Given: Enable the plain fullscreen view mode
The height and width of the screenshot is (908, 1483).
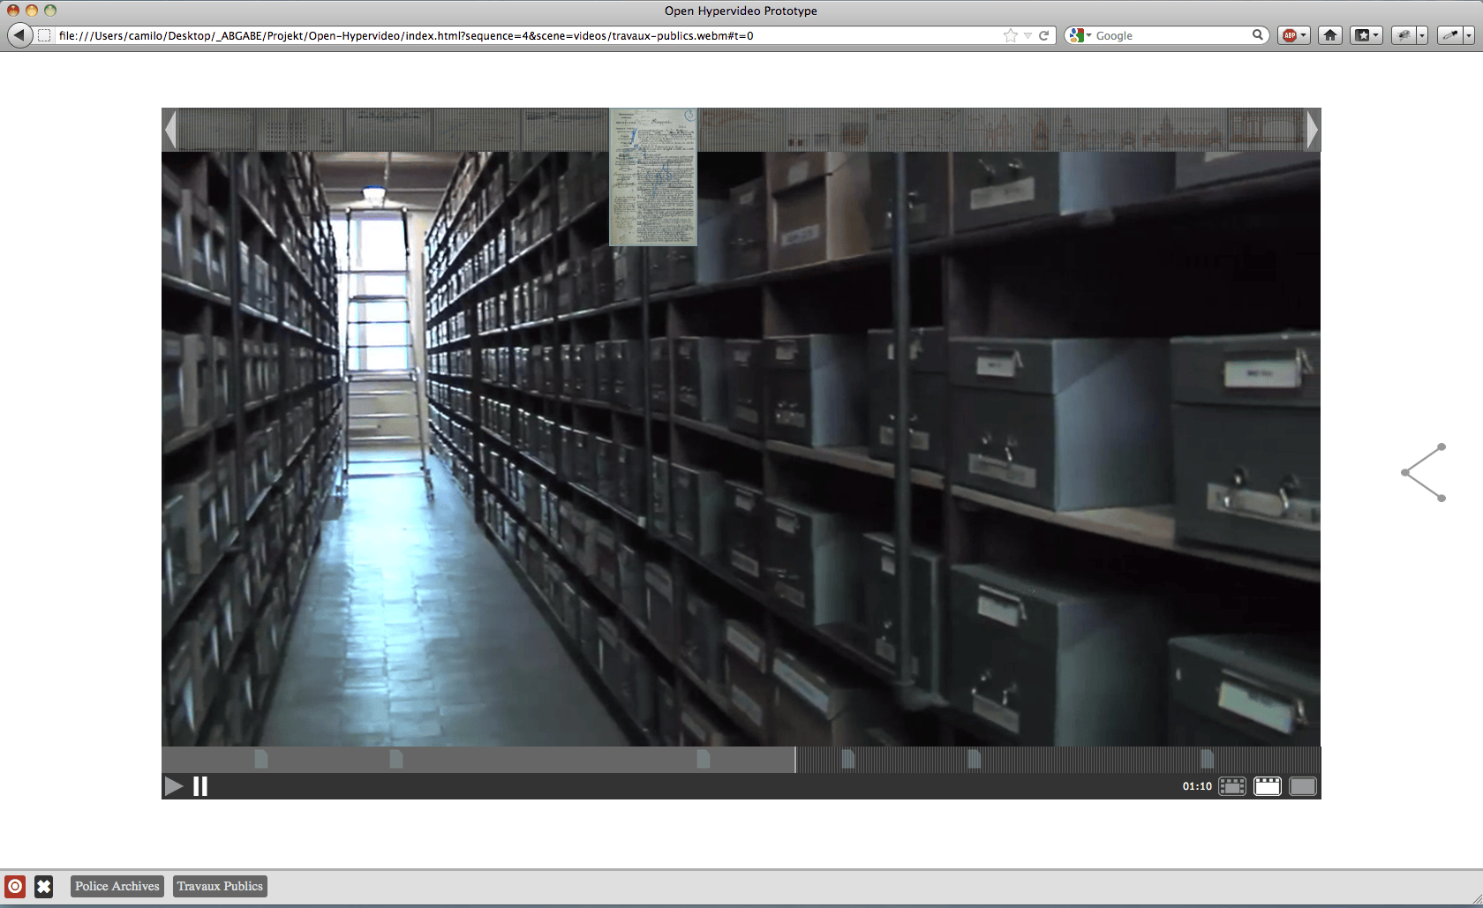Looking at the screenshot, I should point(1303,786).
